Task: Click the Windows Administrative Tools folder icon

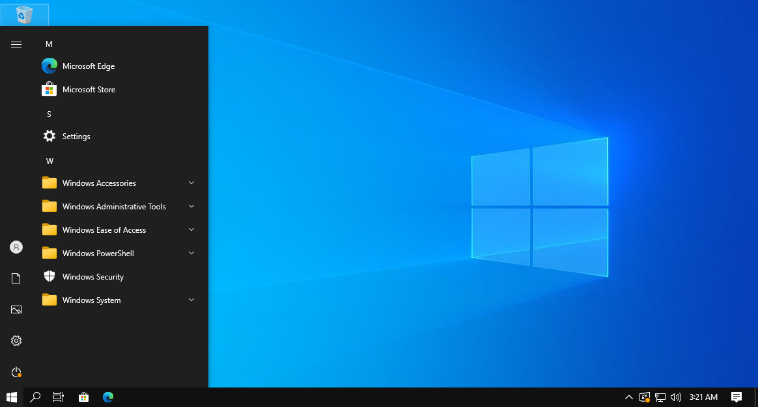Action: point(49,206)
